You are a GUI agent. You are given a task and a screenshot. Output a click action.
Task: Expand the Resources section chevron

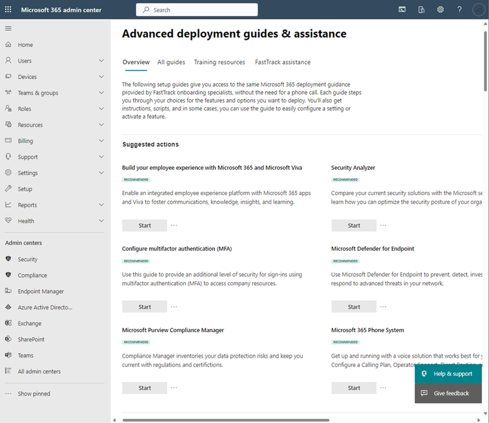click(x=101, y=125)
